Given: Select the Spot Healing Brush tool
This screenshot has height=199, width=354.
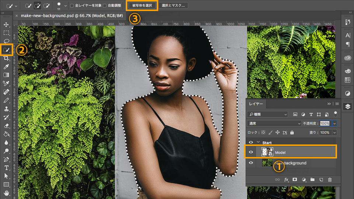Looking at the screenshot, I should point(6,92).
